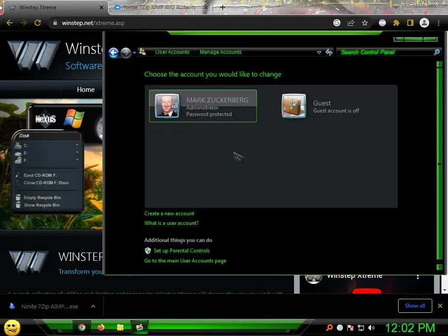Click the 12:02 PM clock
448x336 pixels.
point(410,328)
